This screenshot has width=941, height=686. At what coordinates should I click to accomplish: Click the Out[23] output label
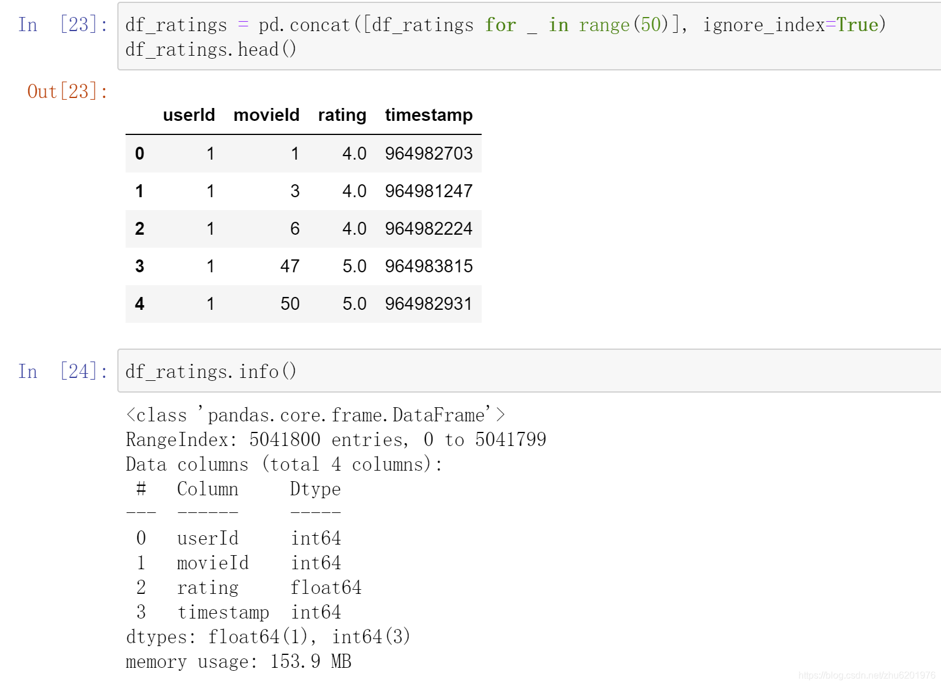pos(67,91)
